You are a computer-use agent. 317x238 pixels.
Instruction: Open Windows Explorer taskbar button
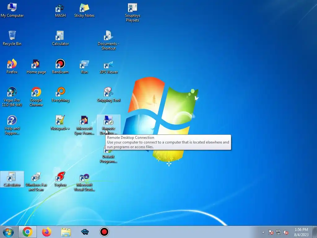[66, 232]
